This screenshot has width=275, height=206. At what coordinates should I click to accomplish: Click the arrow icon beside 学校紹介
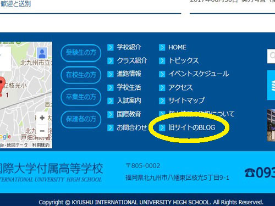pos(111,47)
